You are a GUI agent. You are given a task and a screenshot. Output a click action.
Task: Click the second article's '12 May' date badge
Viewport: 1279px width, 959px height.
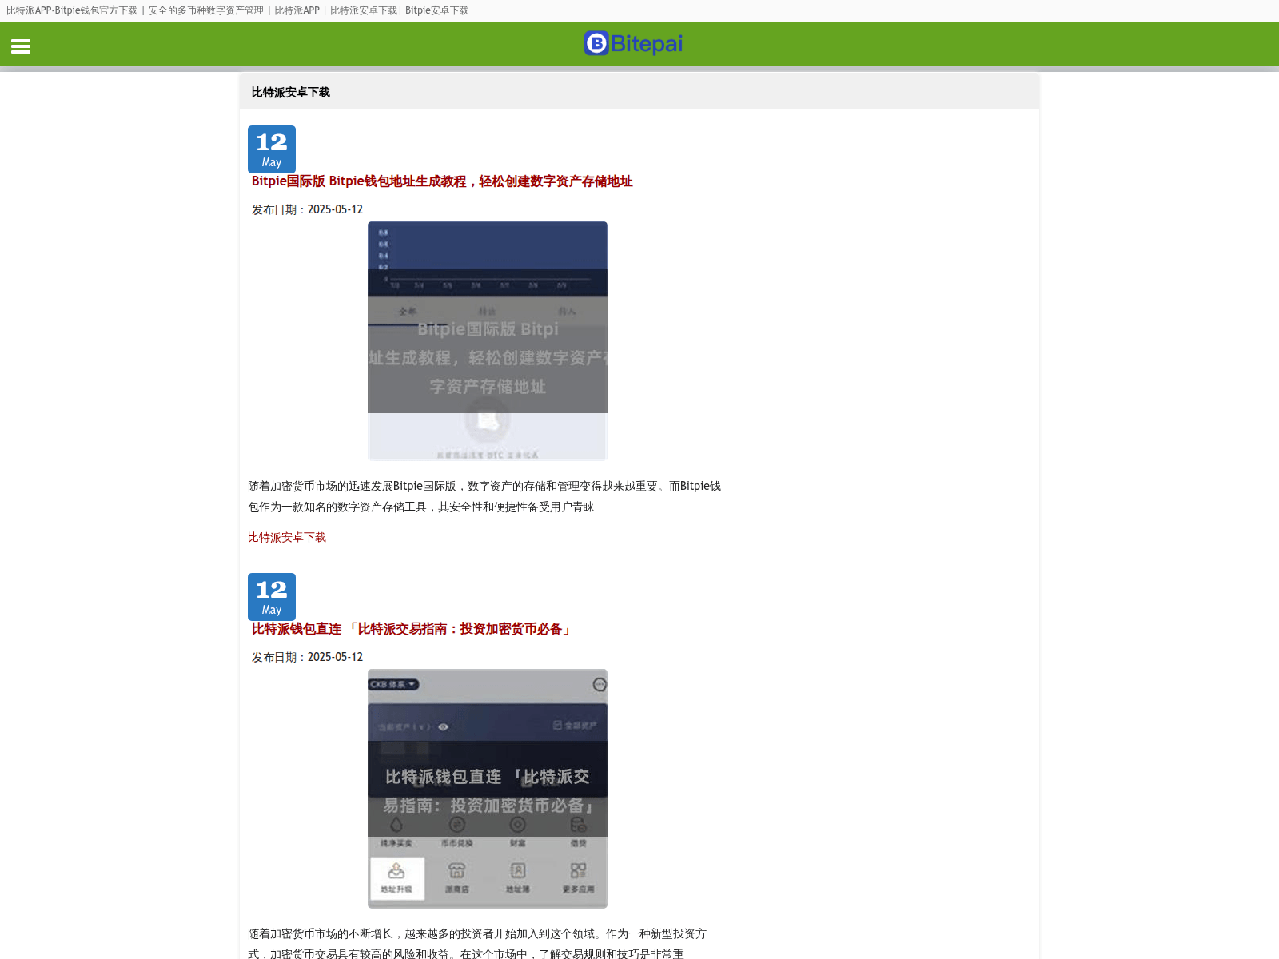tap(272, 597)
